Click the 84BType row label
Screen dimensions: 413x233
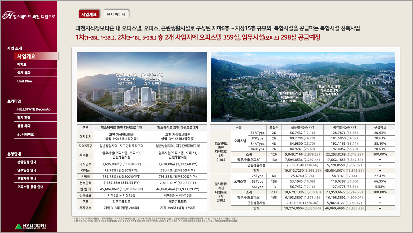tap(258, 149)
